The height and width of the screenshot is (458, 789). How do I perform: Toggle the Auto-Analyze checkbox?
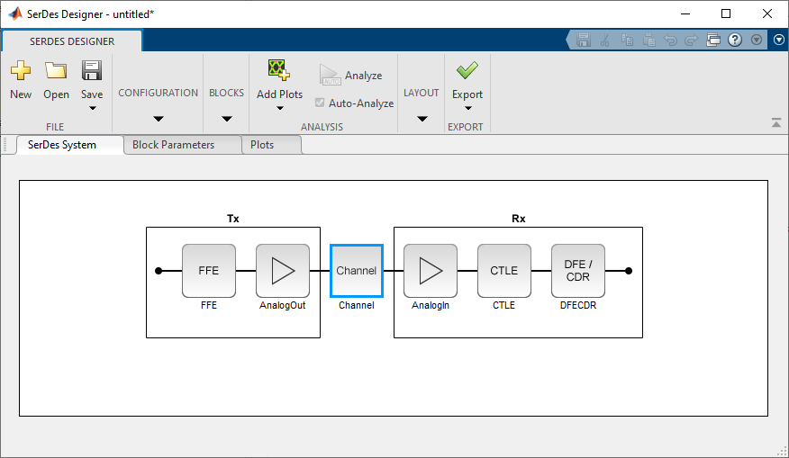coord(321,103)
